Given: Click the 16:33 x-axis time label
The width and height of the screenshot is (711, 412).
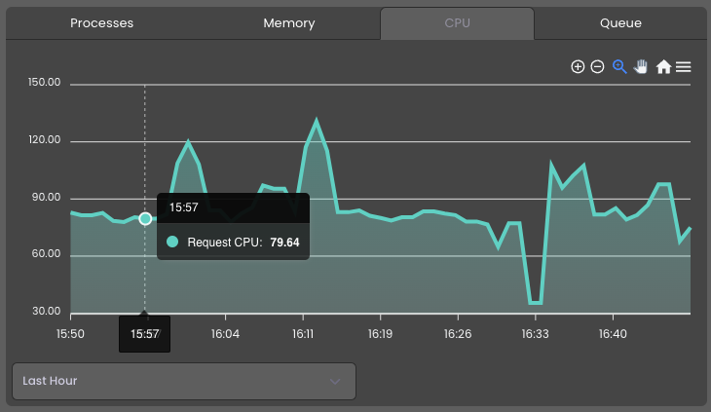Looking at the screenshot, I should coord(535,334).
